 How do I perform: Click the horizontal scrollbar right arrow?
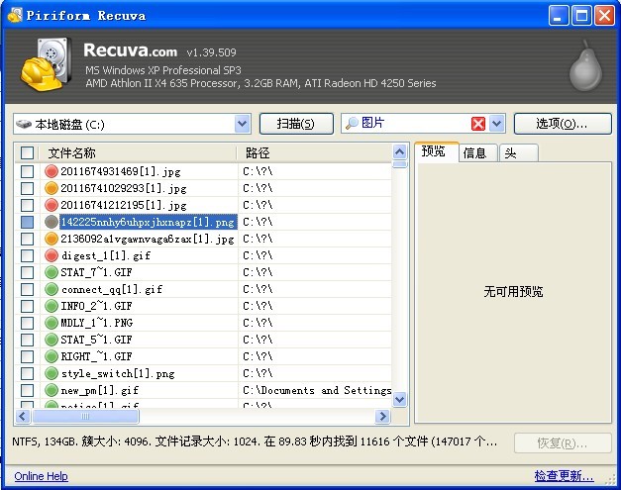coord(382,417)
